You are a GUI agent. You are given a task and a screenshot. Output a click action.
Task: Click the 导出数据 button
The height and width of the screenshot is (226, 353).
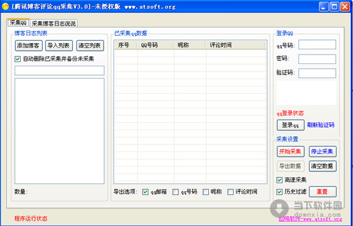(291, 166)
